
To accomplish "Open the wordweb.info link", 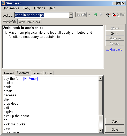I will (x=114, y=49).
